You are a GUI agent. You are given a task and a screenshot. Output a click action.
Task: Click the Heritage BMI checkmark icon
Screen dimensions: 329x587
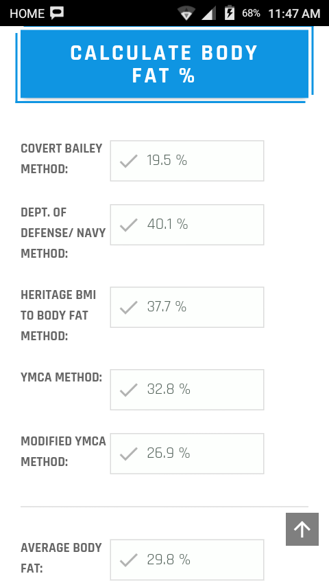(129, 307)
